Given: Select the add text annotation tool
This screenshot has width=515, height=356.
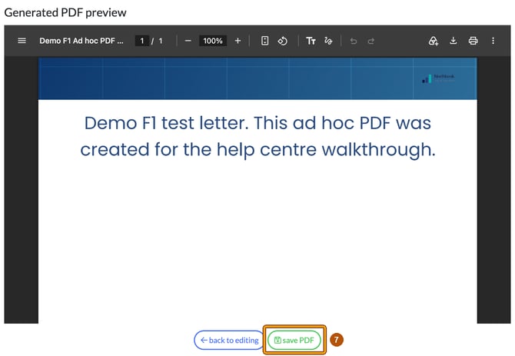Looking at the screenshot, I should point(311,41).
